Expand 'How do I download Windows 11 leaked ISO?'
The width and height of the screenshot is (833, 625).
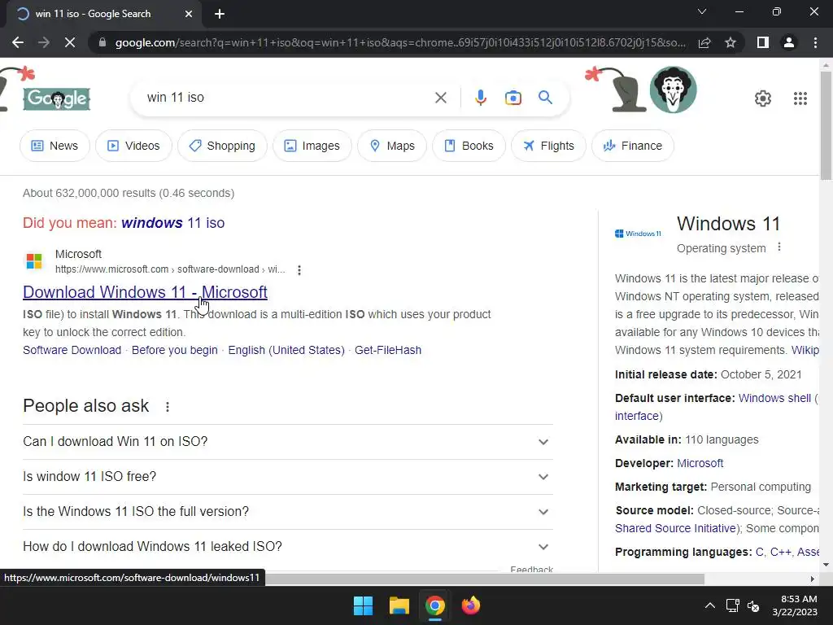click(287, 547)
